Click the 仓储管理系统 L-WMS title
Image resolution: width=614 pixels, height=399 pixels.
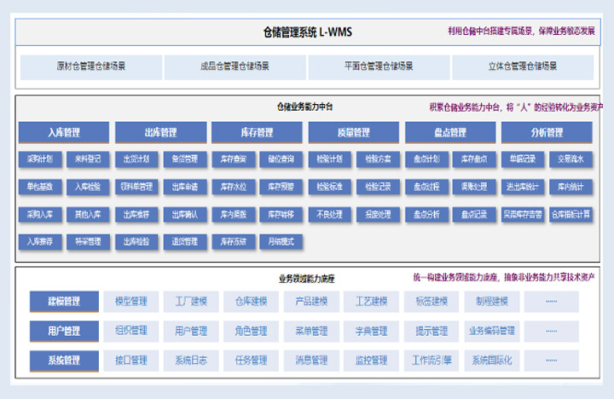pyautogui.click(x=308, y=32)
